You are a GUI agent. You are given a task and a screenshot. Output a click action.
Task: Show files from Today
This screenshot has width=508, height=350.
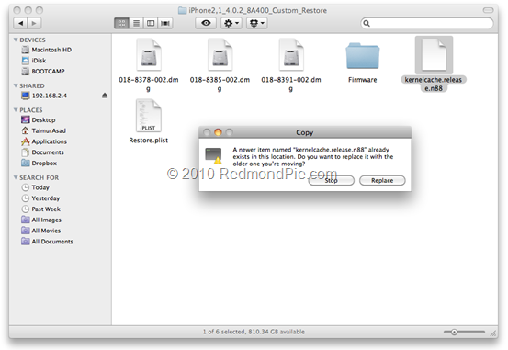(x=35, y=187)
